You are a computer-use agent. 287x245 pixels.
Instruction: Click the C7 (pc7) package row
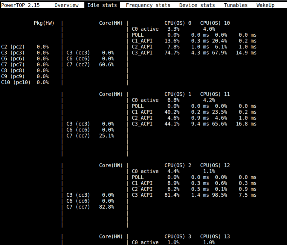click(25, 64)
